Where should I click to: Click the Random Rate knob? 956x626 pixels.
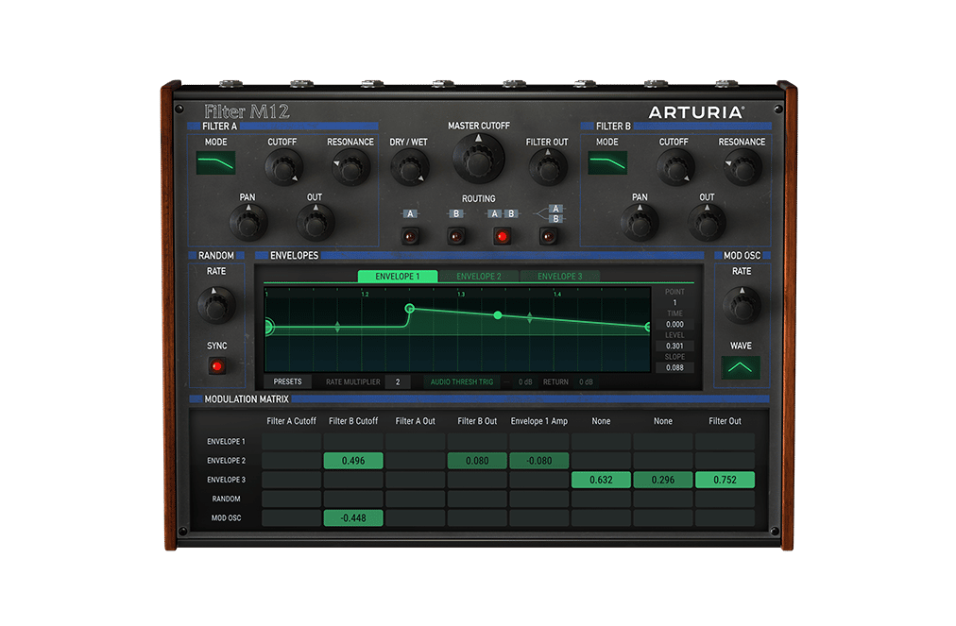(x=216, y=305)
